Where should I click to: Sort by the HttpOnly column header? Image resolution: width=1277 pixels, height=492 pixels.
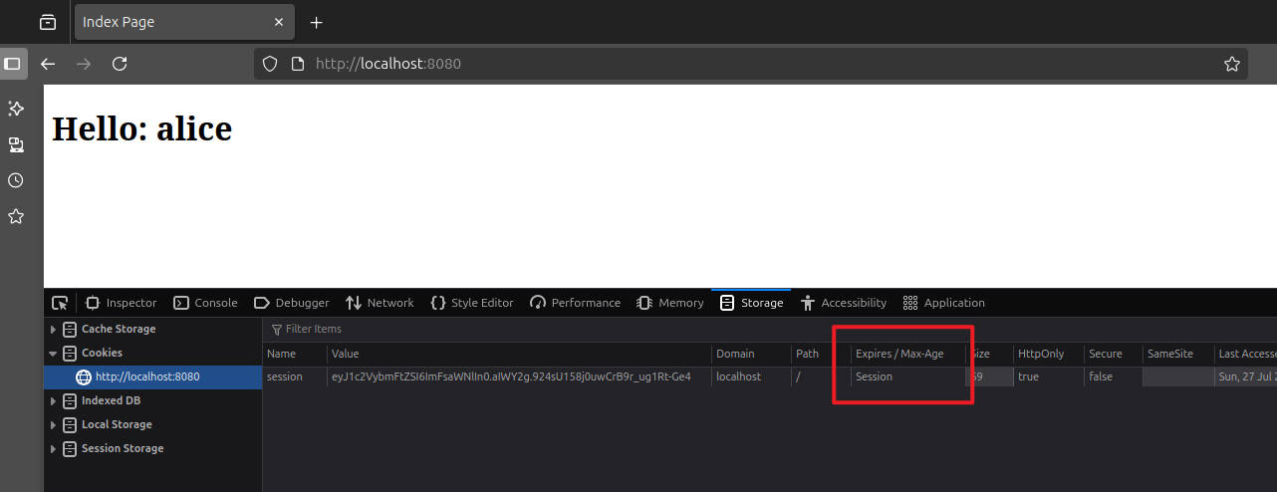click(1048, 354)
